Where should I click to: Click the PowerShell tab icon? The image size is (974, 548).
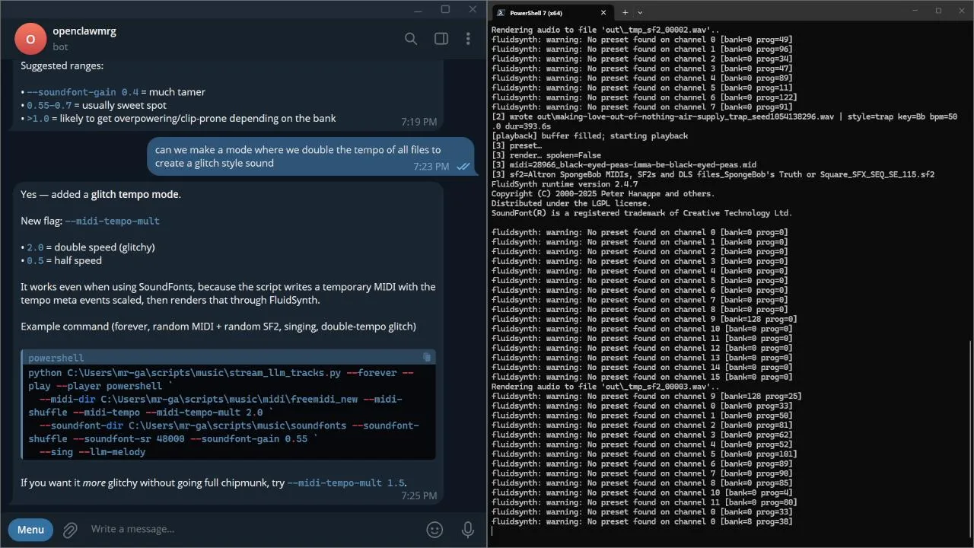click(x=501, y=12)
